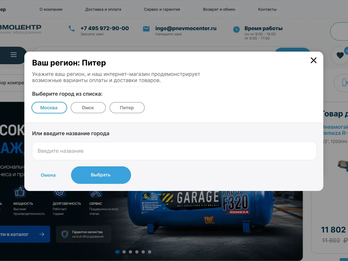Click the working hours clock icon
Image resolution: width=348 pixels, height=261 pixels.
[236, 30]
